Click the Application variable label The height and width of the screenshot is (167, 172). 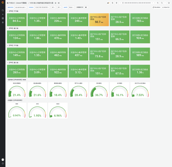pos(10,7)
